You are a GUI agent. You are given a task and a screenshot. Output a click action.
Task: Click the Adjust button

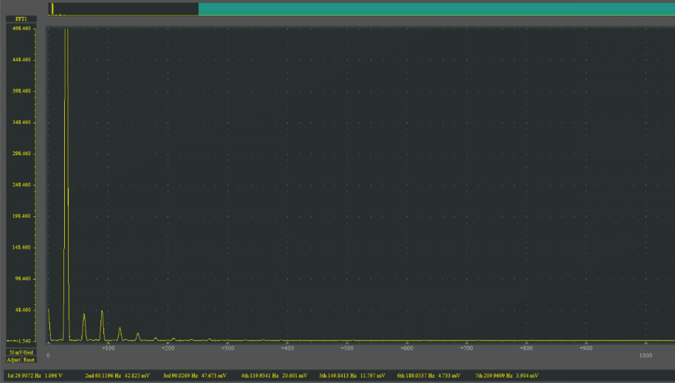[13, 360]
